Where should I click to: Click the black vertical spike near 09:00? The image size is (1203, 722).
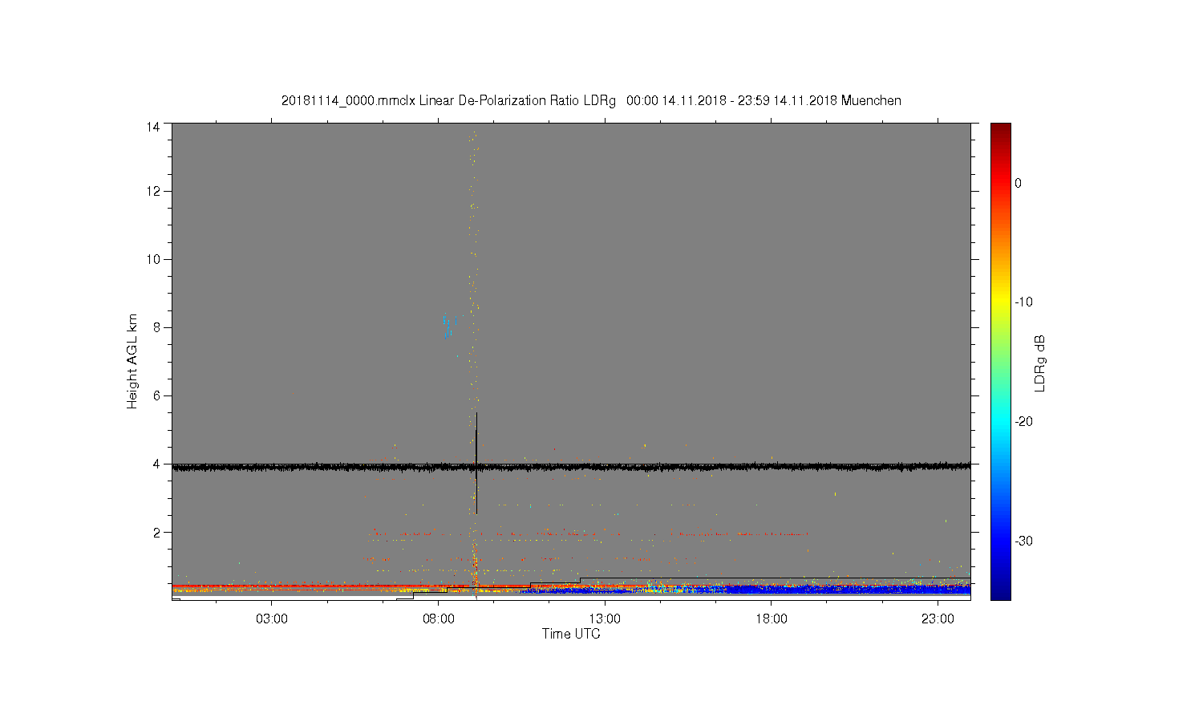click(x=476, y=463)
